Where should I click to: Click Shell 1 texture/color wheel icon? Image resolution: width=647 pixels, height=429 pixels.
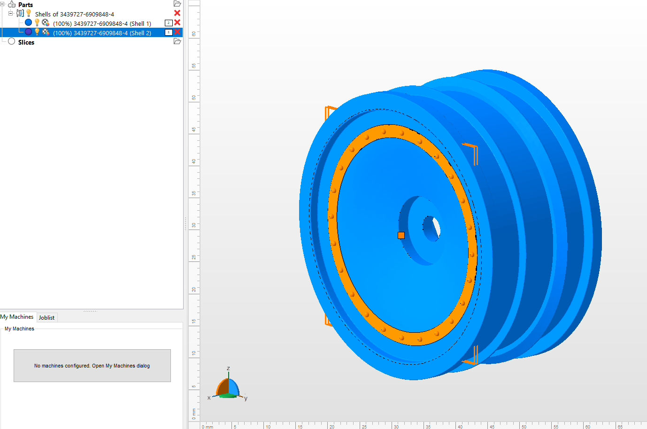coord(46,23)
